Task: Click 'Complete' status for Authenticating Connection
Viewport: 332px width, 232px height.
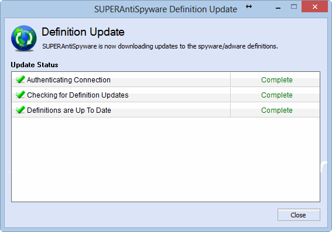Action: pyautogui.click(x=277, y=80)
